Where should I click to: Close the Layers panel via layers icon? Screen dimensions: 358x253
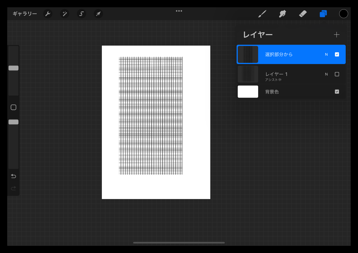(x=323, y=14)
